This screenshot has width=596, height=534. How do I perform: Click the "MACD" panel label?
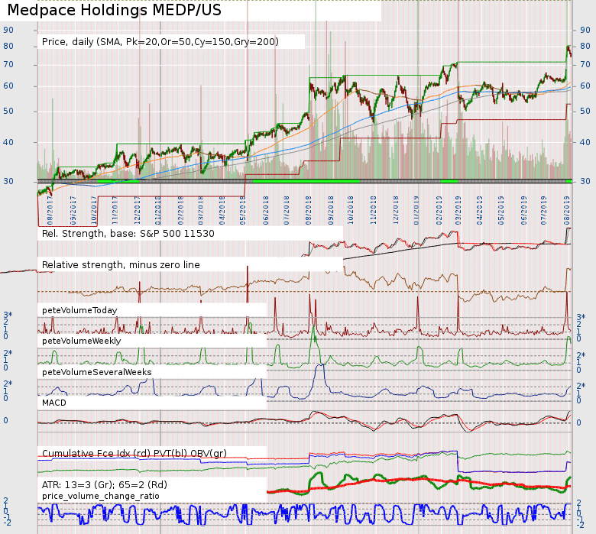tap(54, 403)
